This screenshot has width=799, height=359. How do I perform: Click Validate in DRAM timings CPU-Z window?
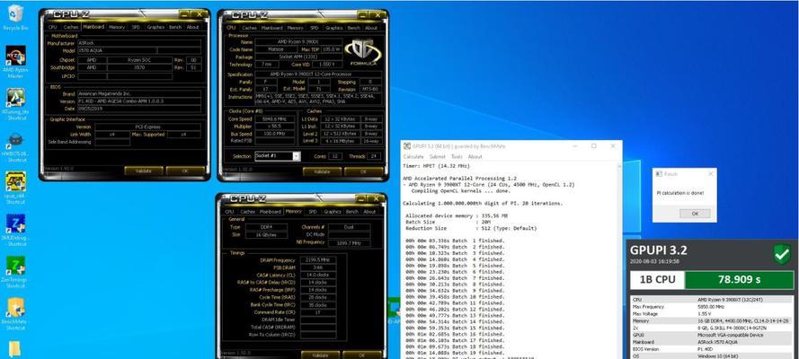pyautogui.click(x=320, y=355)
